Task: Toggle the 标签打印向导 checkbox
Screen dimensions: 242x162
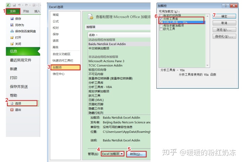Action: click(x=161, y=15)
